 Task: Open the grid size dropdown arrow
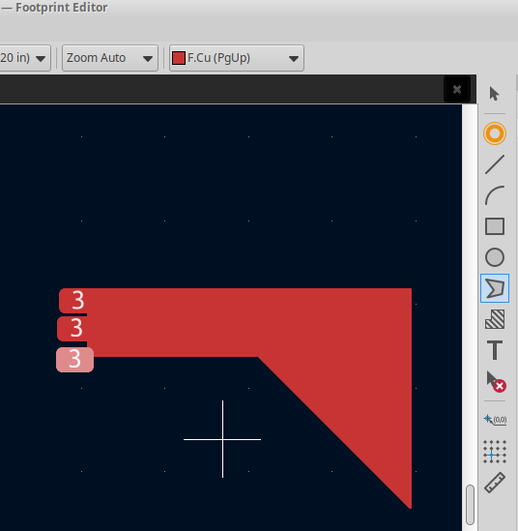coord(41,59)
